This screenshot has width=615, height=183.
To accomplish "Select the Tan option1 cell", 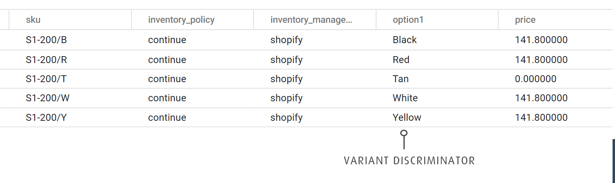I will click(401, 79).
